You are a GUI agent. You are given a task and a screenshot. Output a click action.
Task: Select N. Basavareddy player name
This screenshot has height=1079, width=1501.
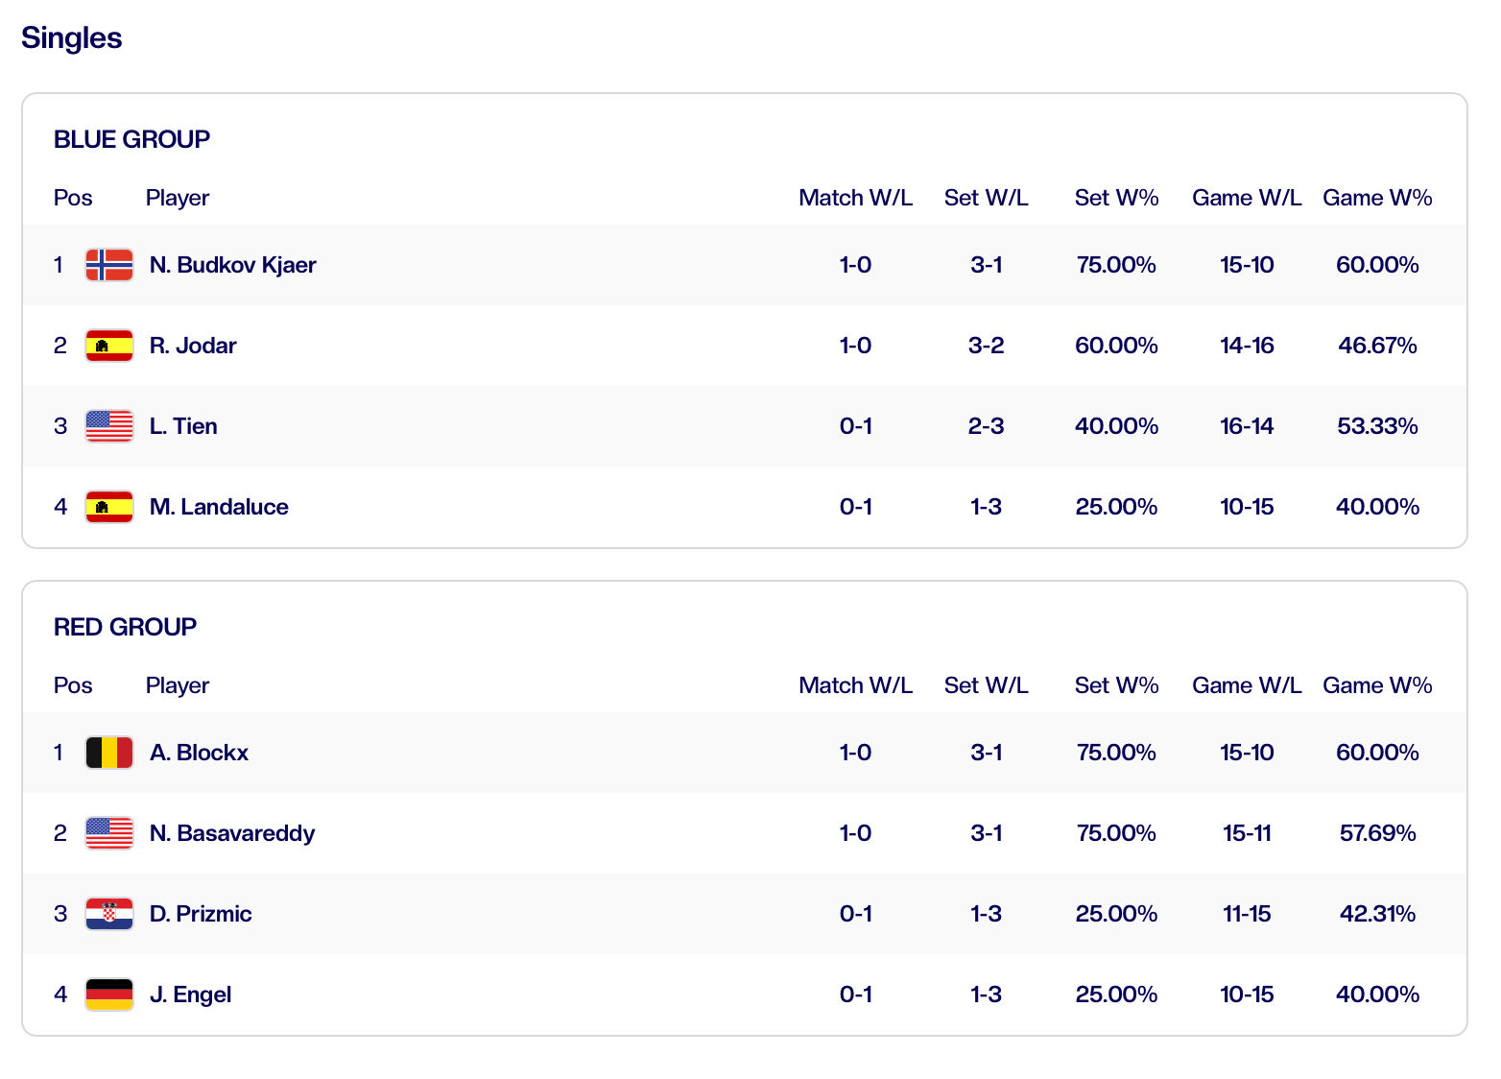click(232, 833)
